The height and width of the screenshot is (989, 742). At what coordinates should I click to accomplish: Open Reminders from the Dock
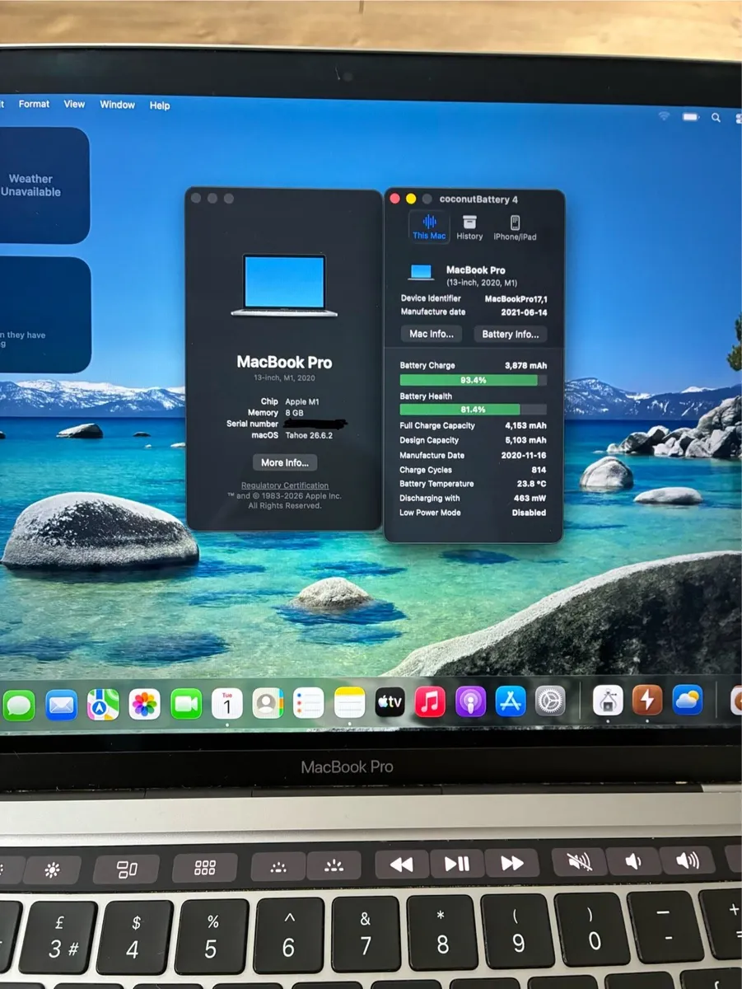308,703
